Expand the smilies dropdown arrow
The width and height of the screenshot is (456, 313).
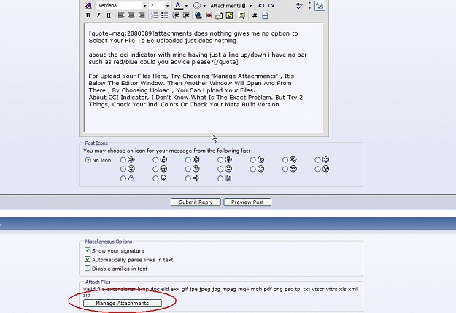pos(204,6)
